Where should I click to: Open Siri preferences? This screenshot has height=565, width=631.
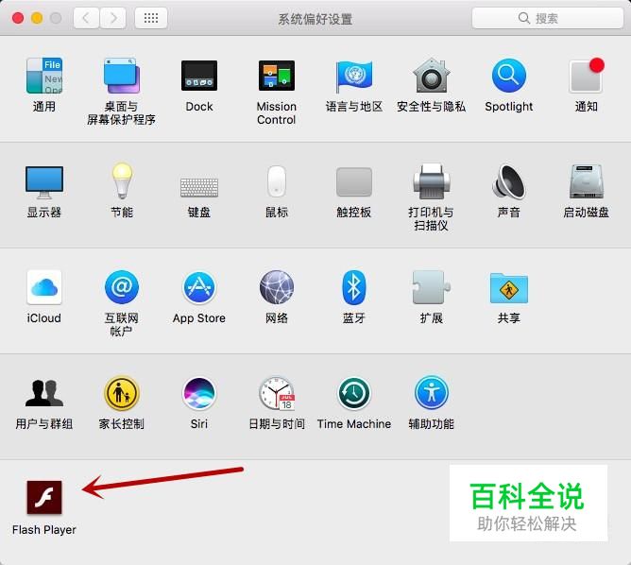pyautogui.click(x=199, y=393)
